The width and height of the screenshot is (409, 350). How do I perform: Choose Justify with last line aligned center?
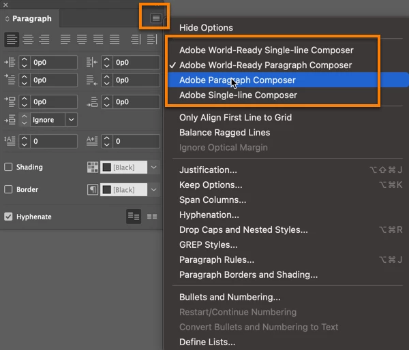tap(82, 39)
